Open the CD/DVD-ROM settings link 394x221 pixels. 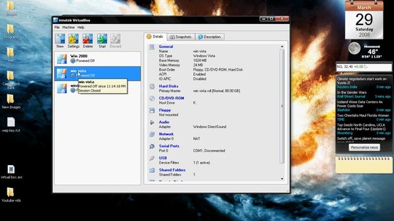171,98
